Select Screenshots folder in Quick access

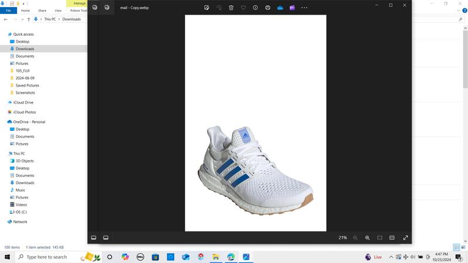coord(25,93)
